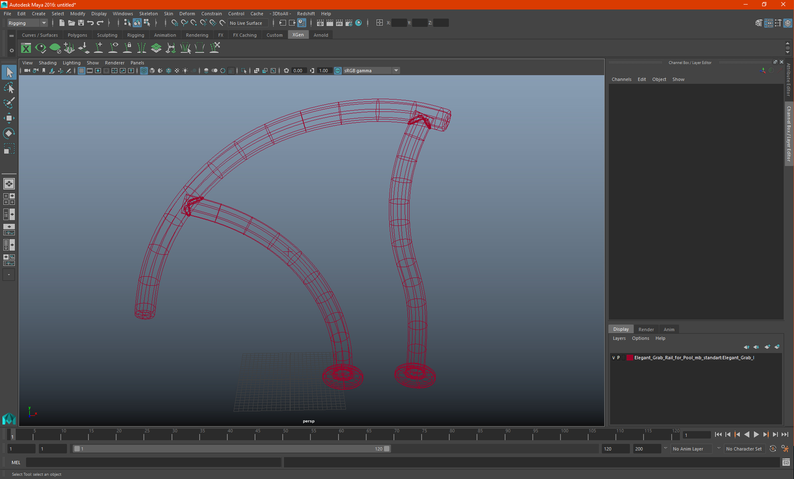Select the Rotate tool icon
Viewport: 794px width, 479px height.
point(9,134)
